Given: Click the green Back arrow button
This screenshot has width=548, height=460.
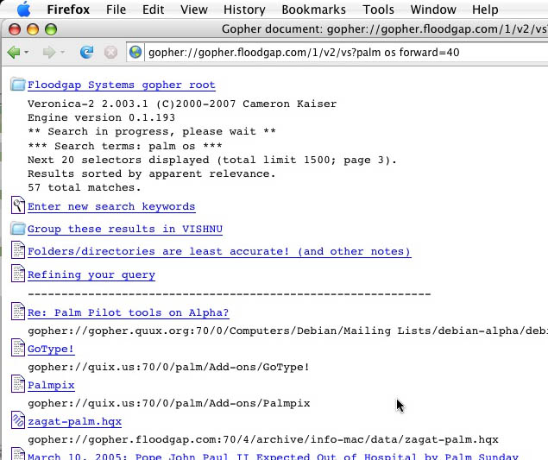Looking at the screenshot, I should tap(14, 53).
